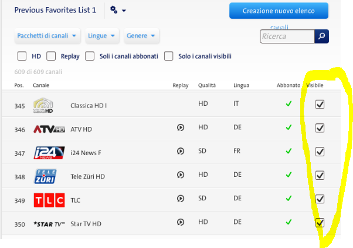Sort by the Canale column header

41,86
